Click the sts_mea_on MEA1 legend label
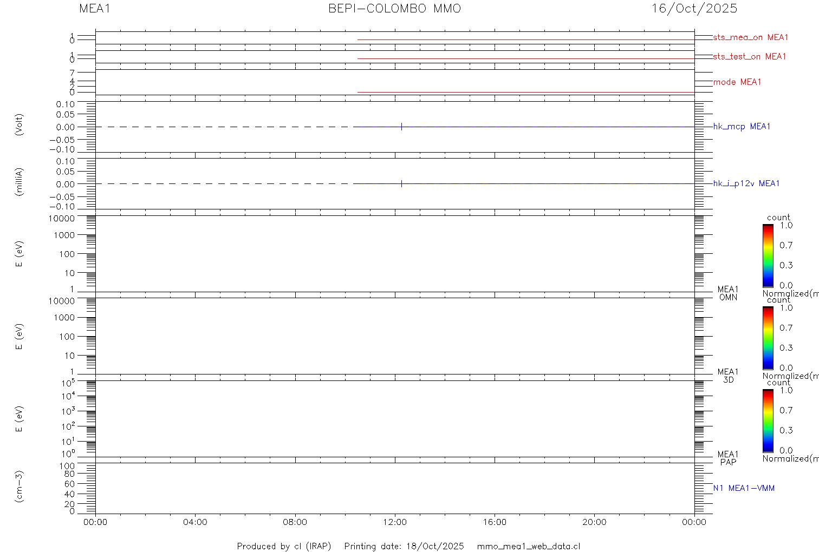 (x=750, y=37)
